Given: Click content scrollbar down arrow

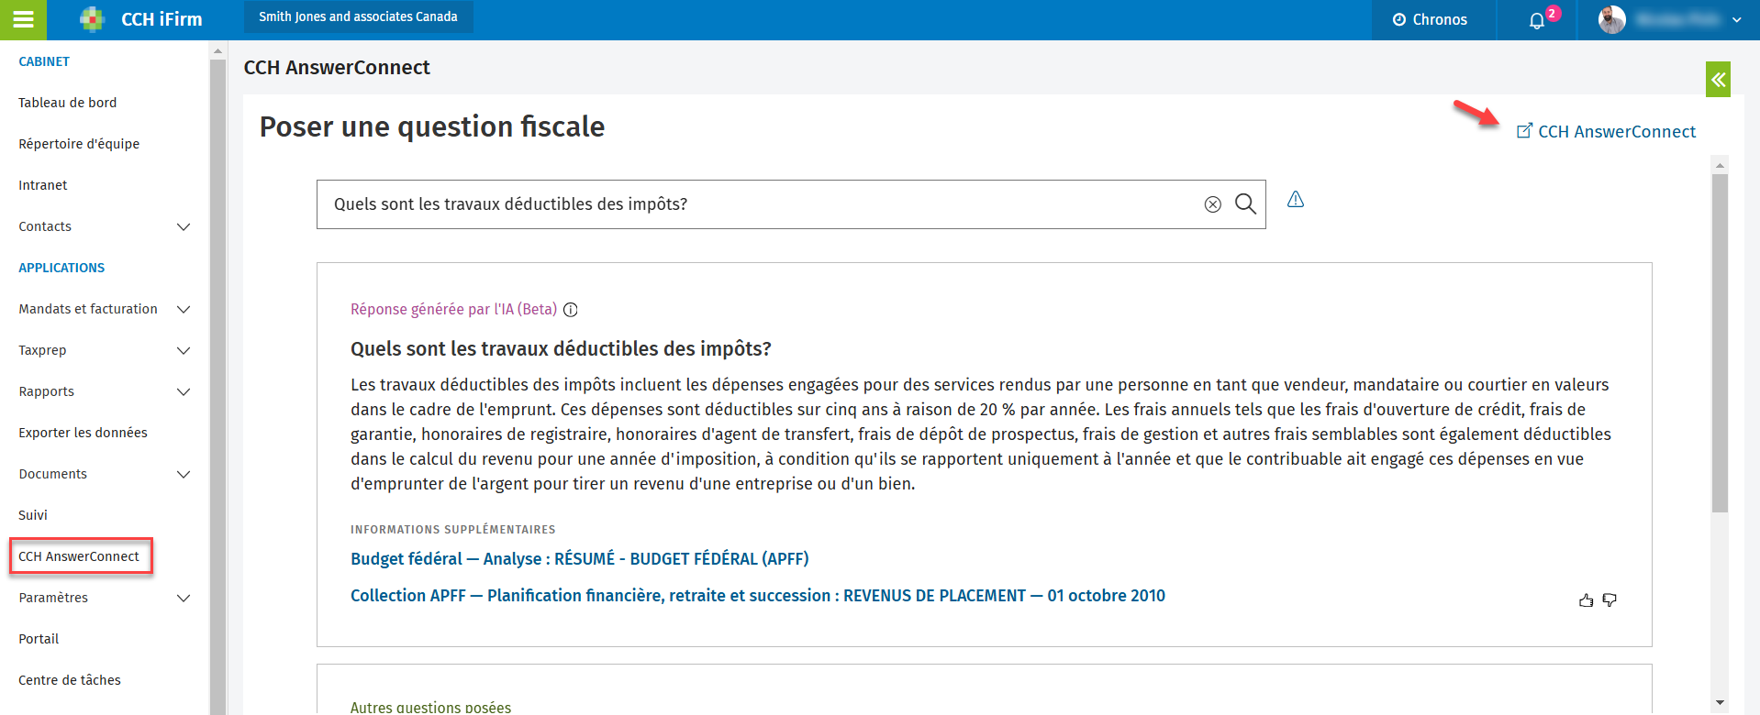Looking at the screenshot, I should coord(1720,703).
